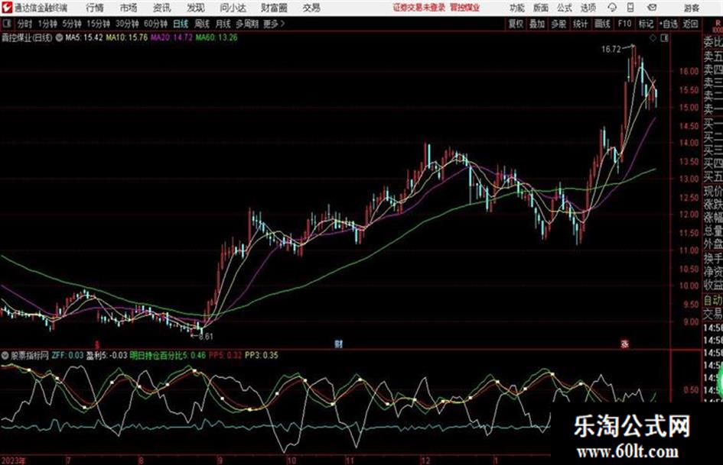Viewport: 723px width, 465px height.
Task: Open the 公式 menu
Action: point(565,8)
